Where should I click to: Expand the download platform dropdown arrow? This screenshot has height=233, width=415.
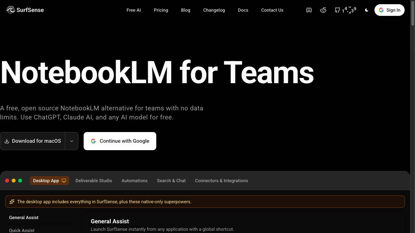pos(72,141)
